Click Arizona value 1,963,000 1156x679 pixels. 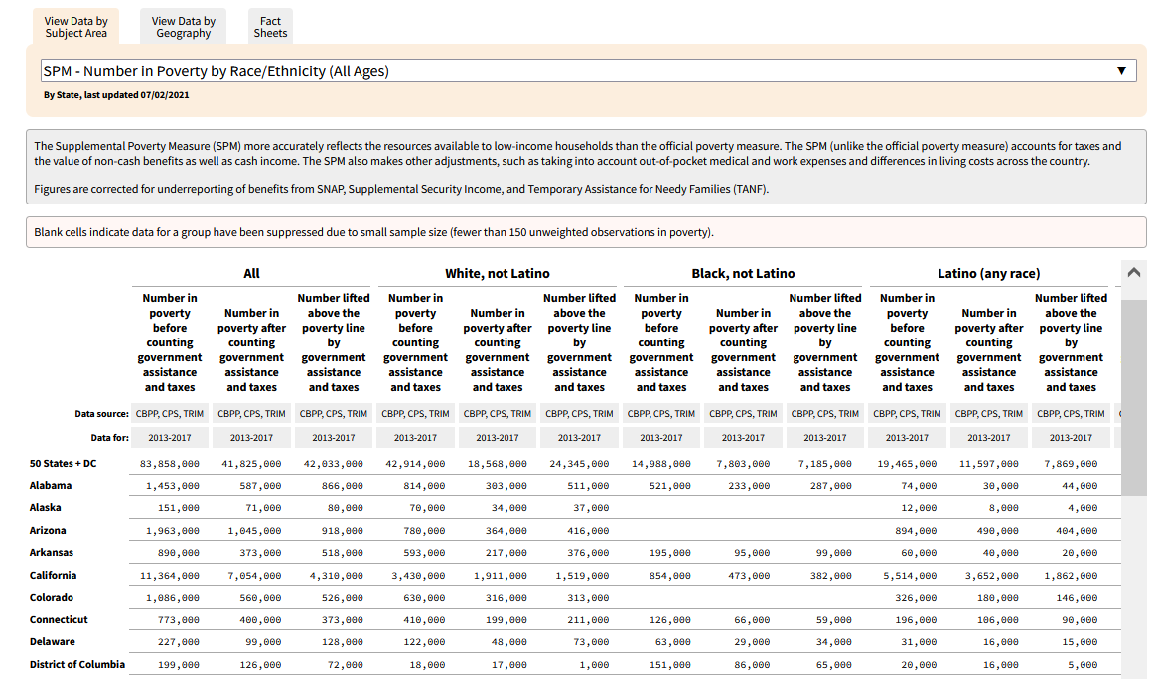point(173,531)
